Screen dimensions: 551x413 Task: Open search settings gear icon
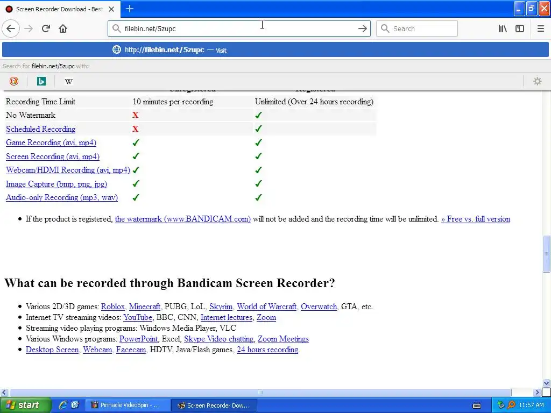[x=538, y=82]
